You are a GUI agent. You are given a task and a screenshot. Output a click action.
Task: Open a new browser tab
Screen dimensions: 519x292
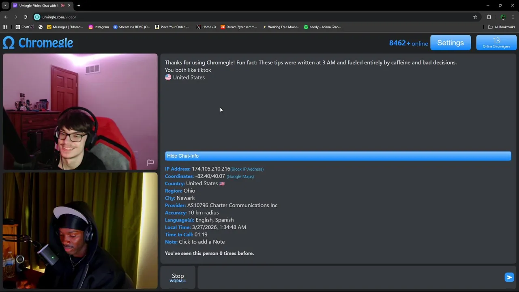pyautogui.click(x=79, y=5)
